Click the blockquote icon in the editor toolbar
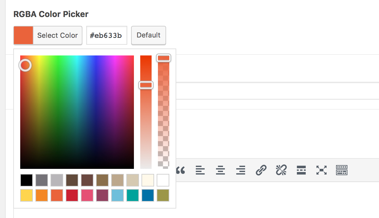This screenshot has width=379, height=218. click(x=180, y=170)
